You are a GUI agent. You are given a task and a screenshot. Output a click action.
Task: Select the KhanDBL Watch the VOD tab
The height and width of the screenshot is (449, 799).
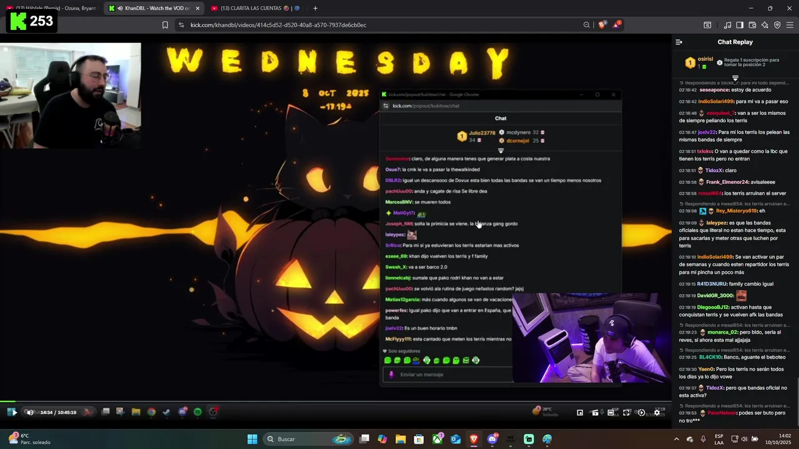pyautogui.click(x=153, y=8)
